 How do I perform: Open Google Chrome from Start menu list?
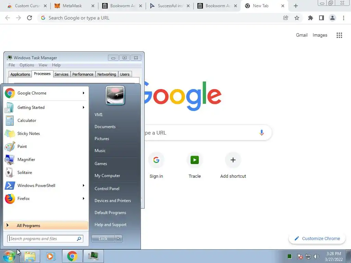click(46, 93)
